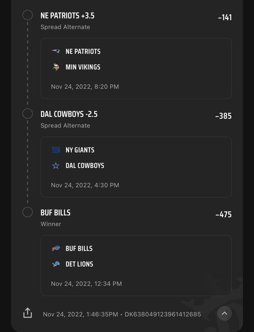Screen dimensions: 254x332
Task: Select the circle next to DAL Cowboys -2.5
Action: pyautogui.click(x=28, y=113)
